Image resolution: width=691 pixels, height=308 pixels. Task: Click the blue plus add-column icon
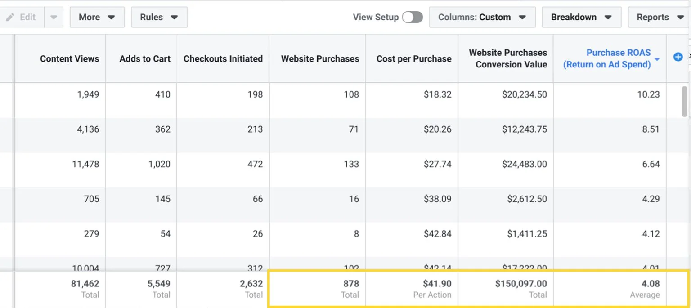(x=678, y=57)
